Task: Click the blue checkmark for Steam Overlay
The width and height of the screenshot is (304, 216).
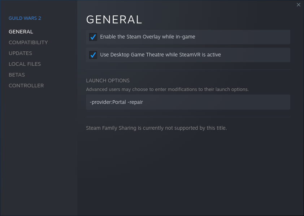Action: click(x=93, y=37)
